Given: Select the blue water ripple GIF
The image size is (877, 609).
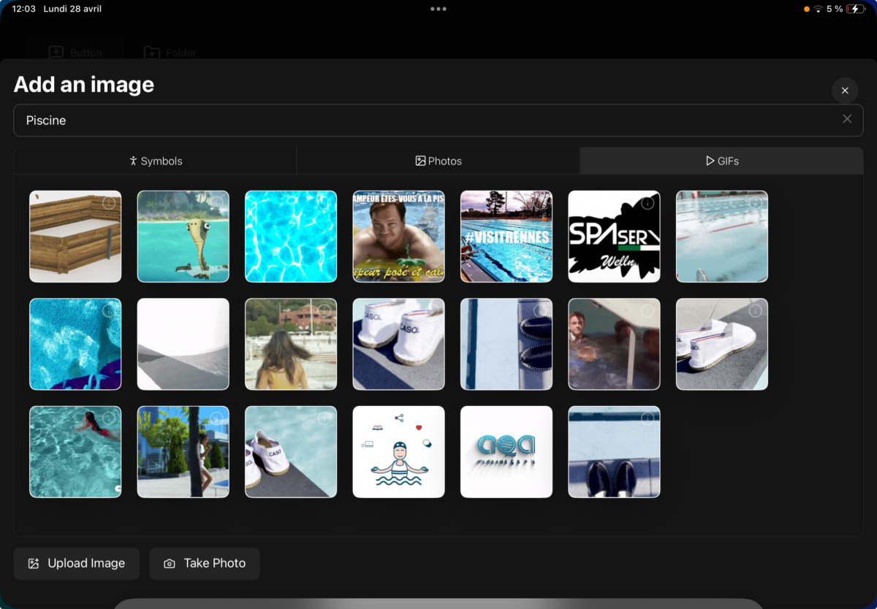Looking at the screenshot, I should 291,237.
